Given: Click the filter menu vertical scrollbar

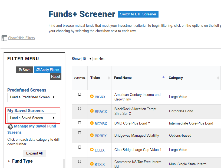Looking at the screenshot, I should click(64, 163).
